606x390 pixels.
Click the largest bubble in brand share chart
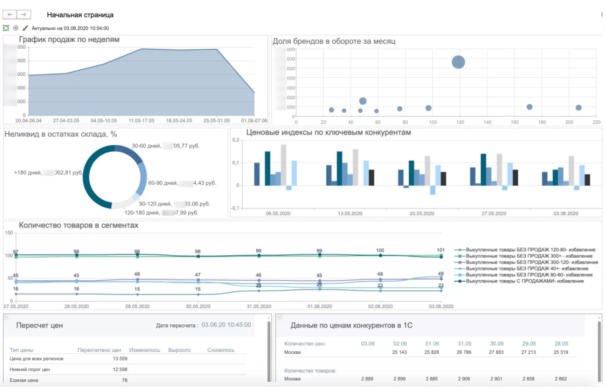(x=458, y=62)
